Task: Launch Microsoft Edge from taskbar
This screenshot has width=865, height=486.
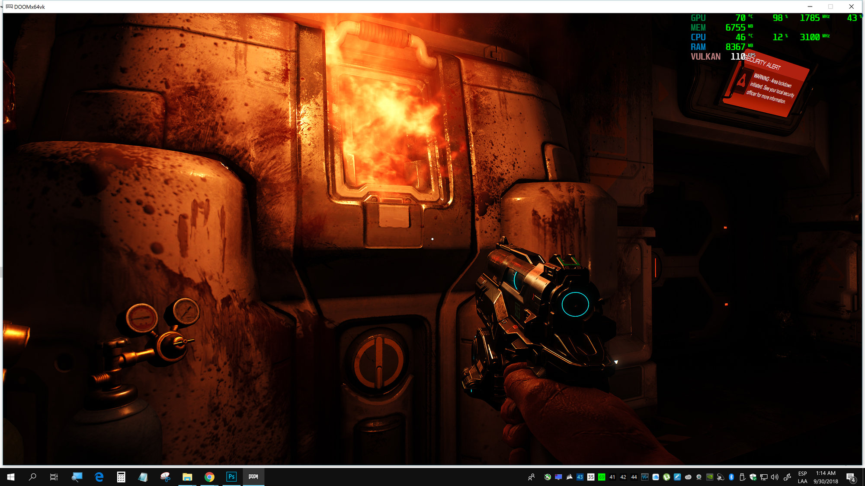Action: pyautogui.click(x=99, y=477)
